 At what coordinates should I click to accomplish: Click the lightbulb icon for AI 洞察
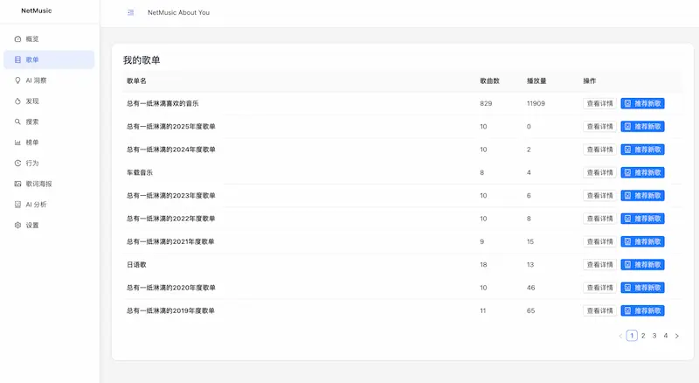[18, 80]
